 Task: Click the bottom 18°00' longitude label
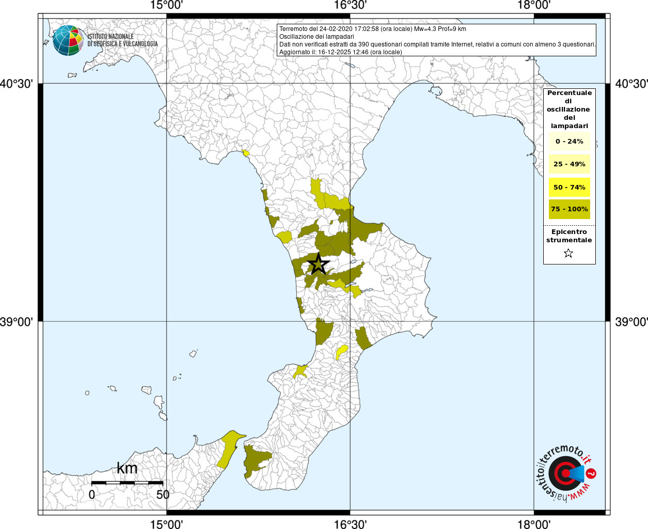(x=534, y=524)
